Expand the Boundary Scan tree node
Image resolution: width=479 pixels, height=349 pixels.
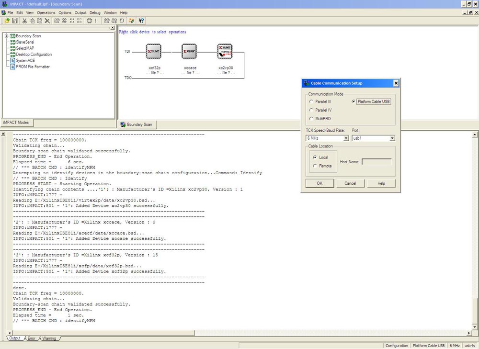tap(6, 36)
